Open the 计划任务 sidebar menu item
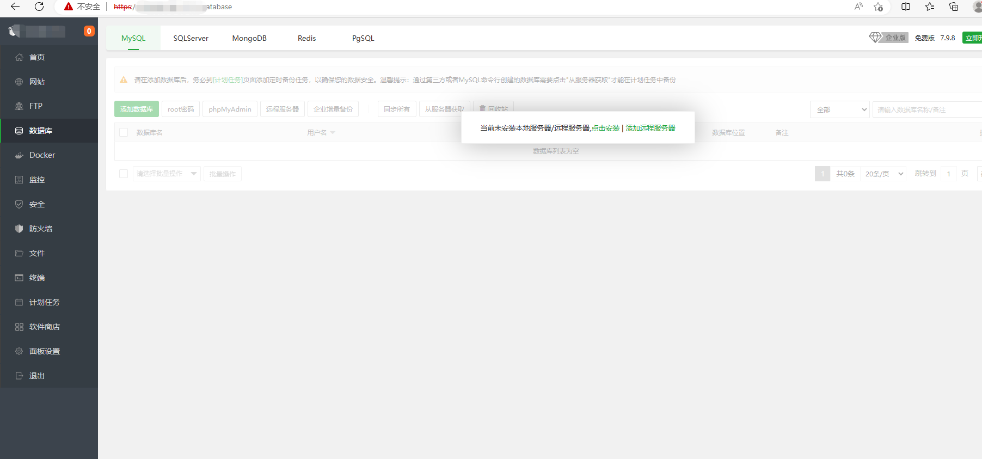The image size is (982, 459). pos(49,302)
